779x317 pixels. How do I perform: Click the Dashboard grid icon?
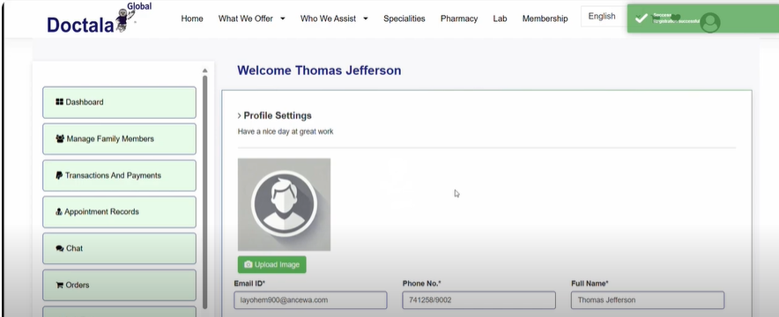(59, 101)
